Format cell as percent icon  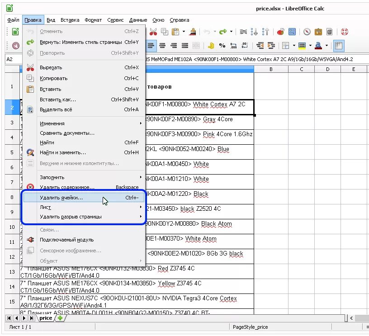(222, 46)
